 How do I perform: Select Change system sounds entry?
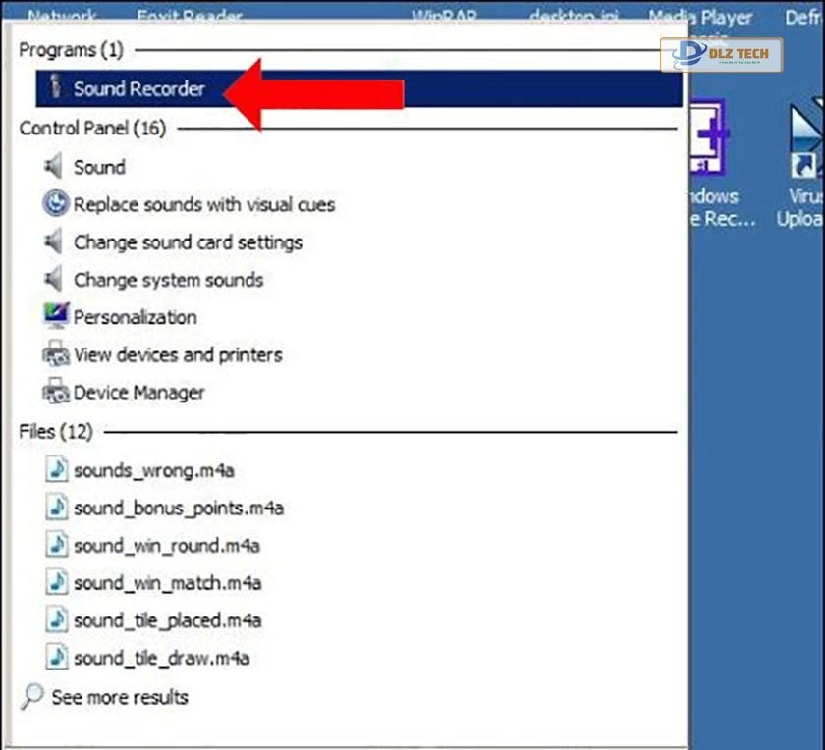(168, 280)
